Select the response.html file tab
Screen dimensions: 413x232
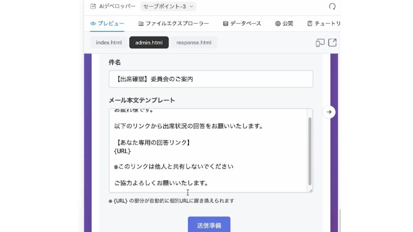tap(194, 43)
